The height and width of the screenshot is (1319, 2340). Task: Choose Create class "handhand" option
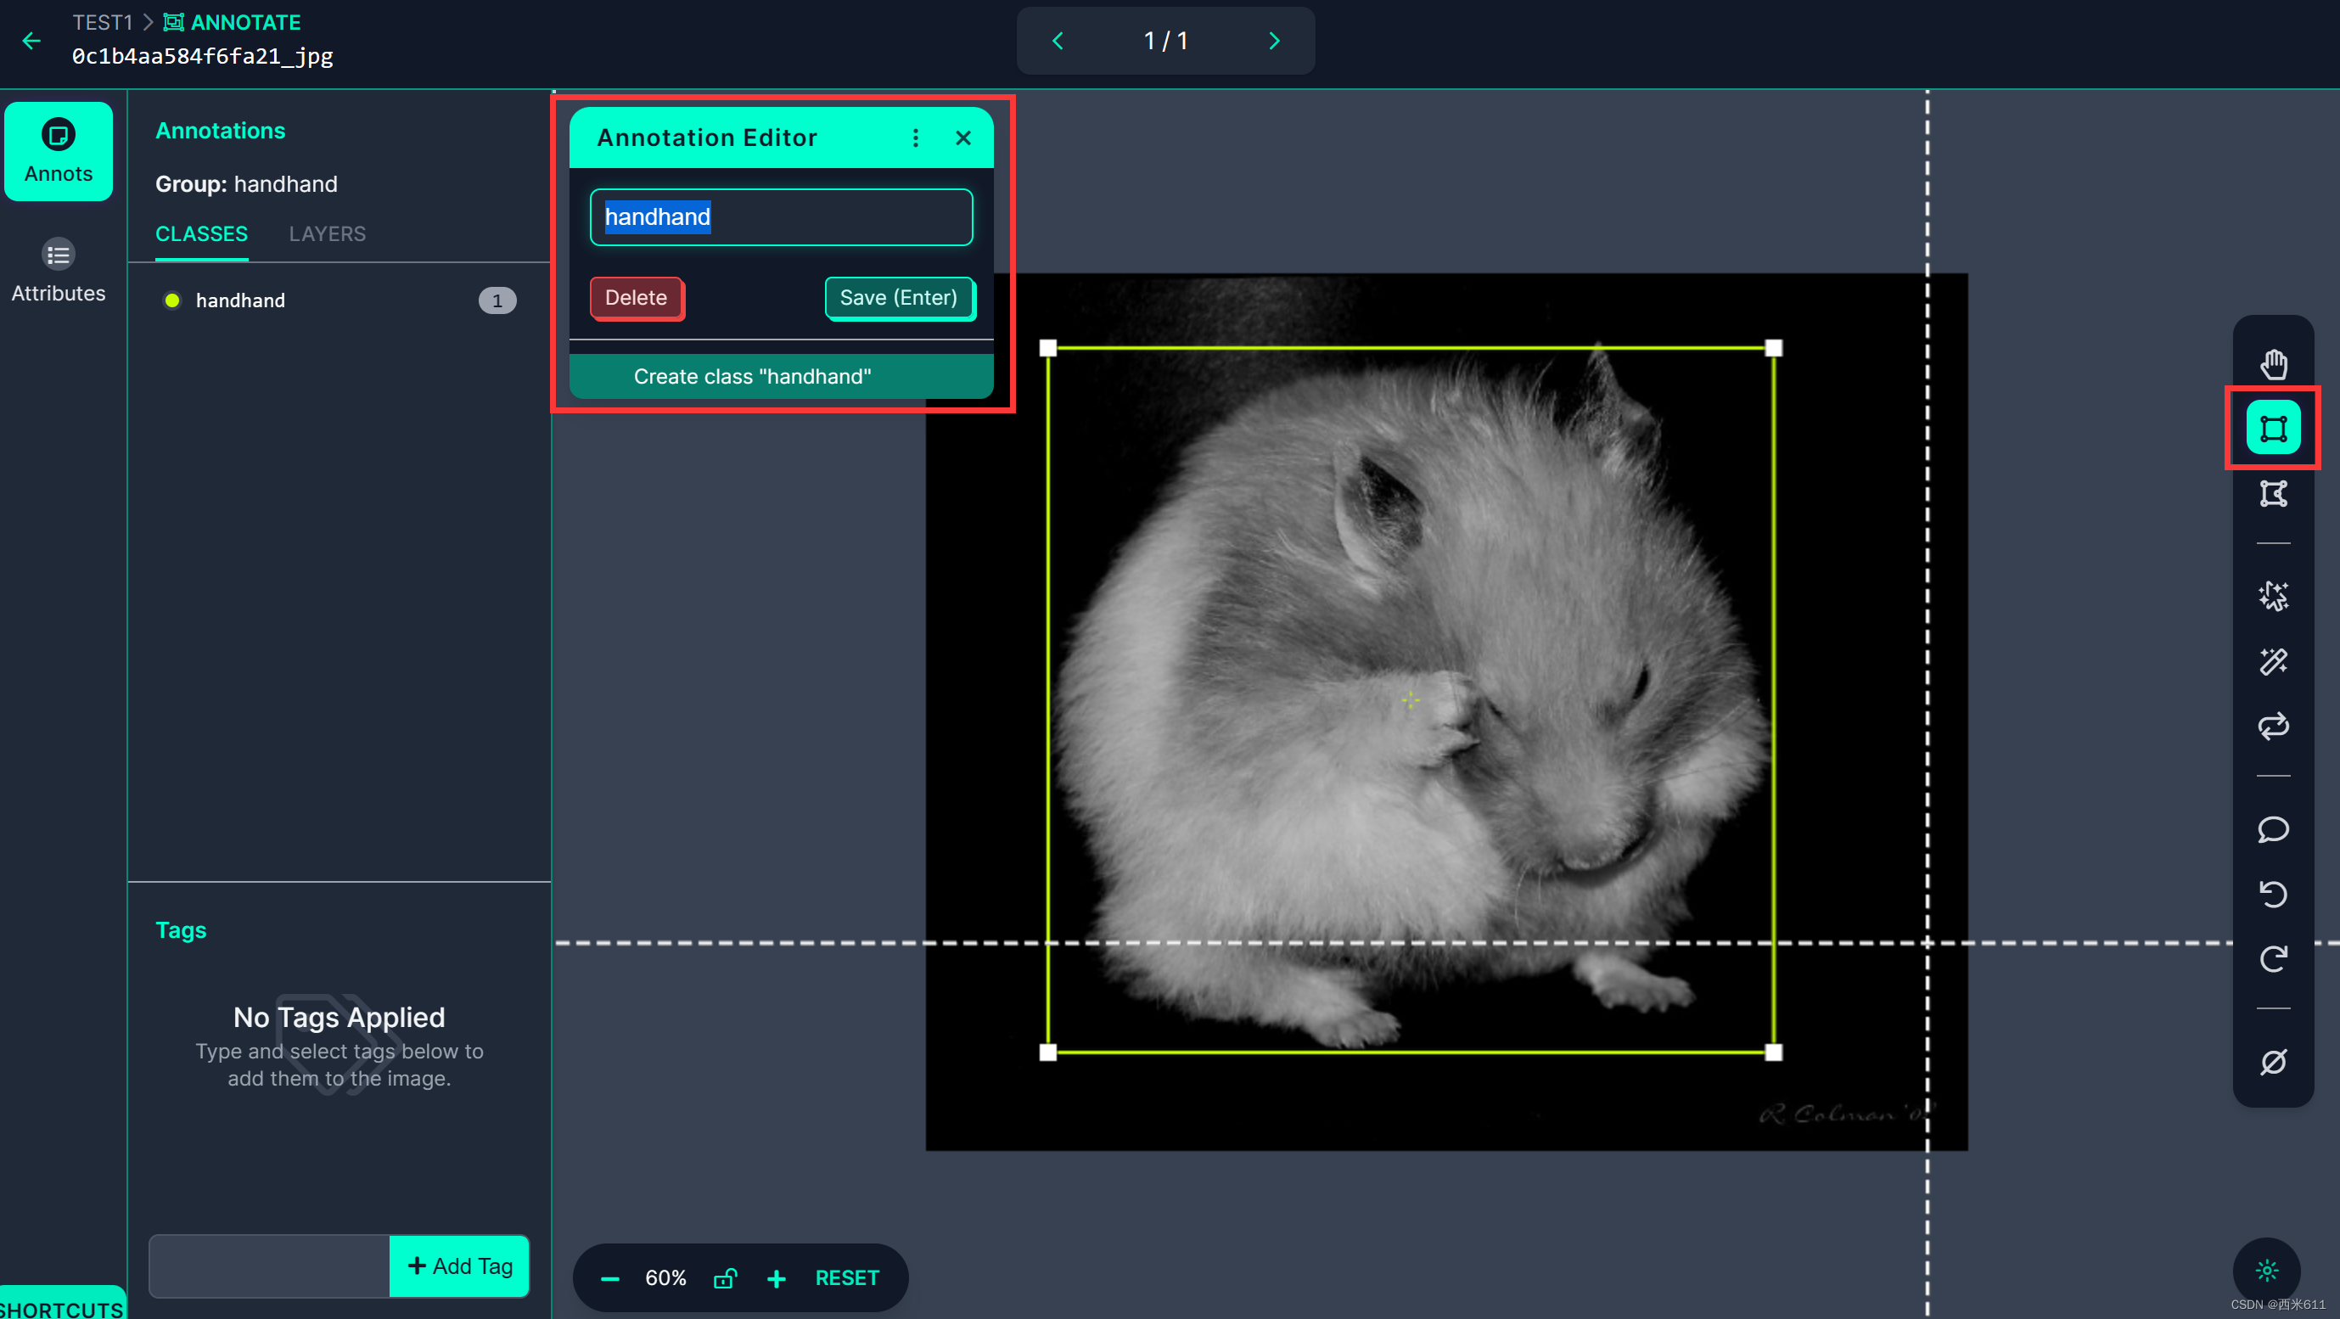(x=780, y=376)
